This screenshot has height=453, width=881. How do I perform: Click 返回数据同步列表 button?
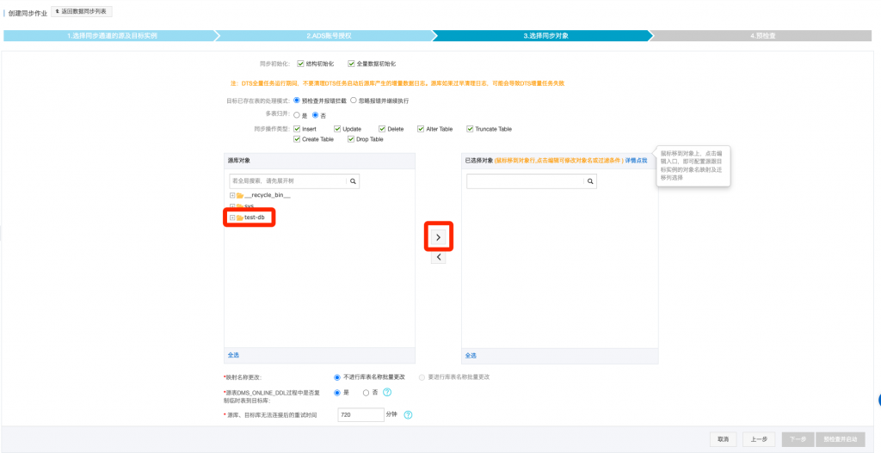tap(82, 11)
